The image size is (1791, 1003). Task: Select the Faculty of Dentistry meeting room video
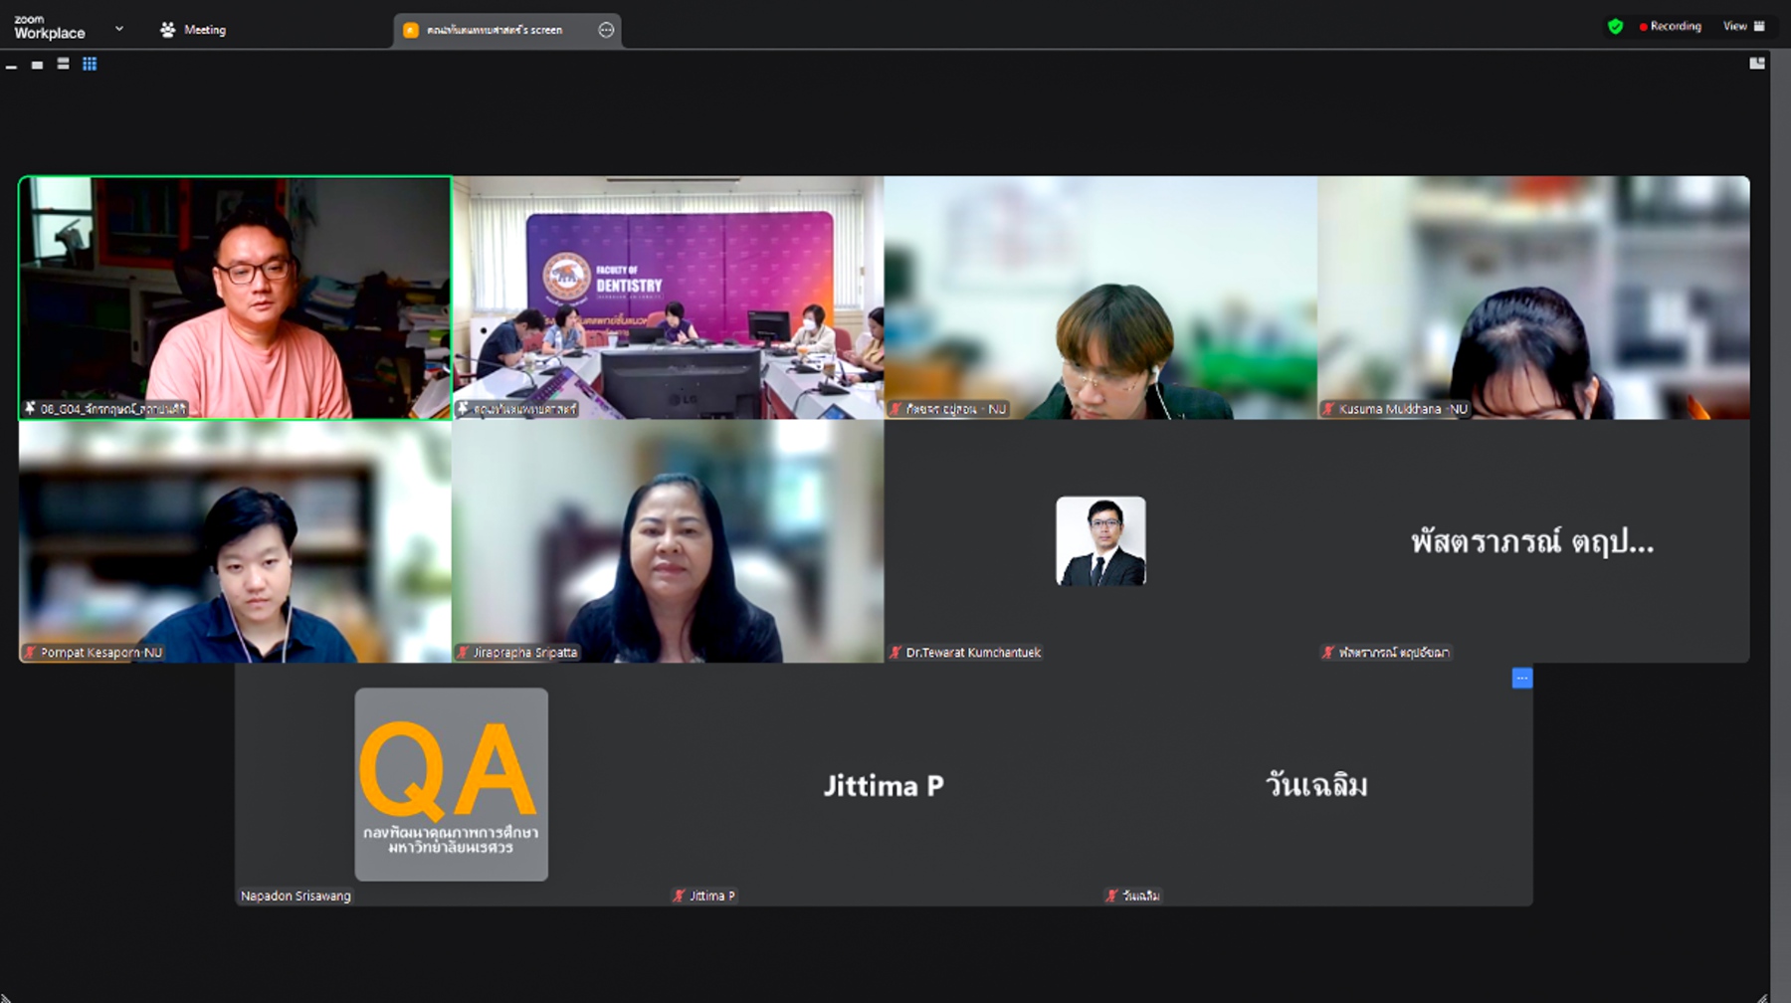(668, 298)
